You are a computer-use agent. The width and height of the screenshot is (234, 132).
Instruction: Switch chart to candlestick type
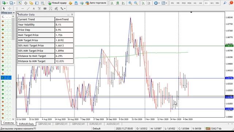click(118, 3)
